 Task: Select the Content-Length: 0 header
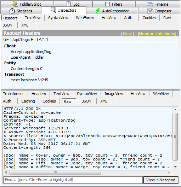click(27, 69)
